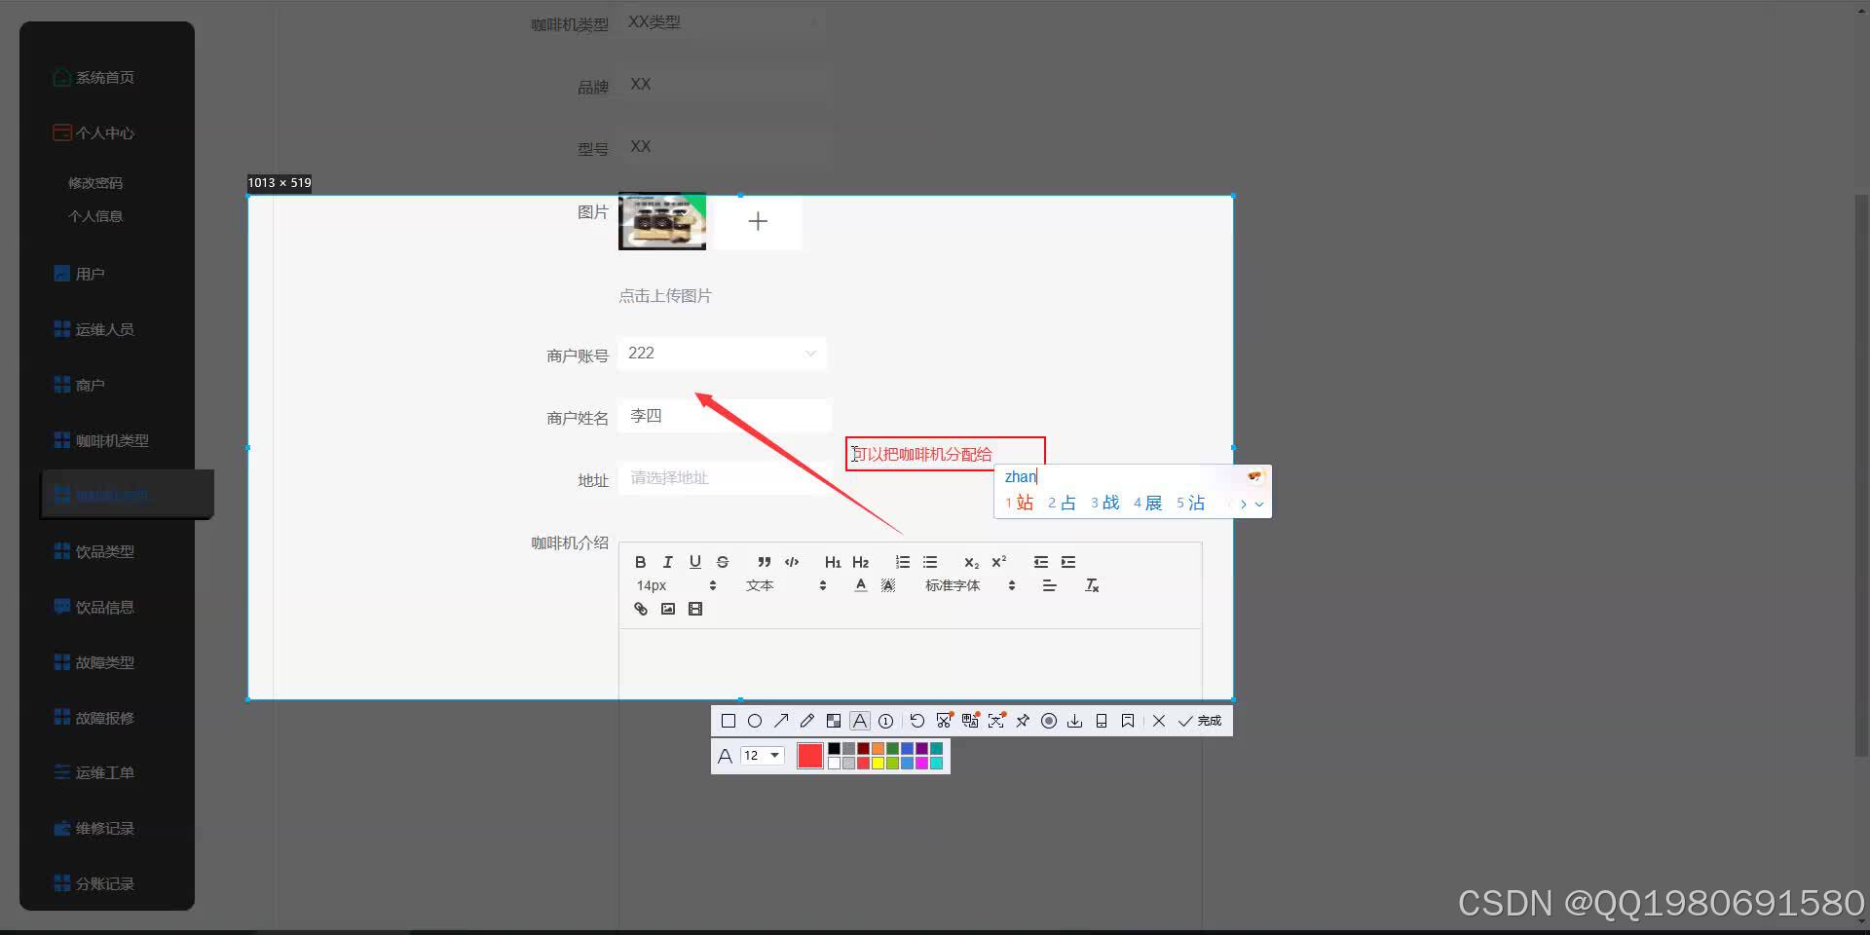Pin the screenshot using the pin icon
The width and height of the screenshot is (1870, 935).
click(1023, 720)
